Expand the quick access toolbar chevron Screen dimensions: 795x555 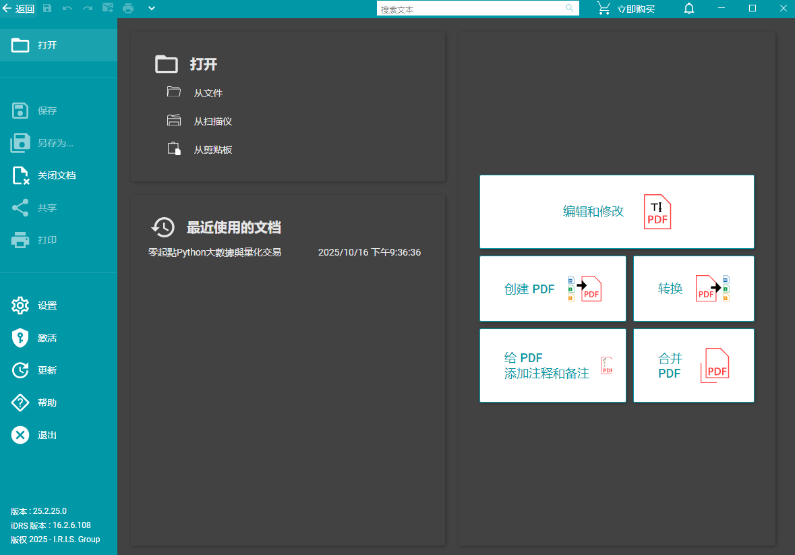pos(151,8)
